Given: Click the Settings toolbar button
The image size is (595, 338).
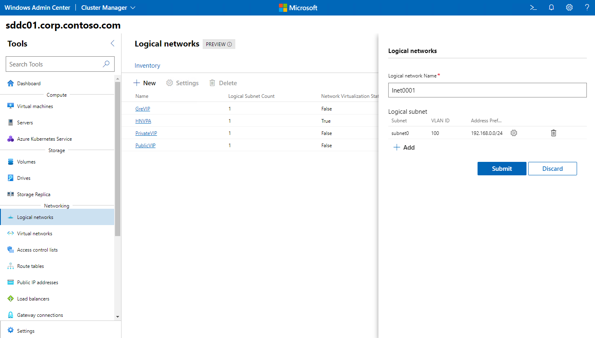Looking at the screenshot, I should pyautogui.click(x=182, y=83).
